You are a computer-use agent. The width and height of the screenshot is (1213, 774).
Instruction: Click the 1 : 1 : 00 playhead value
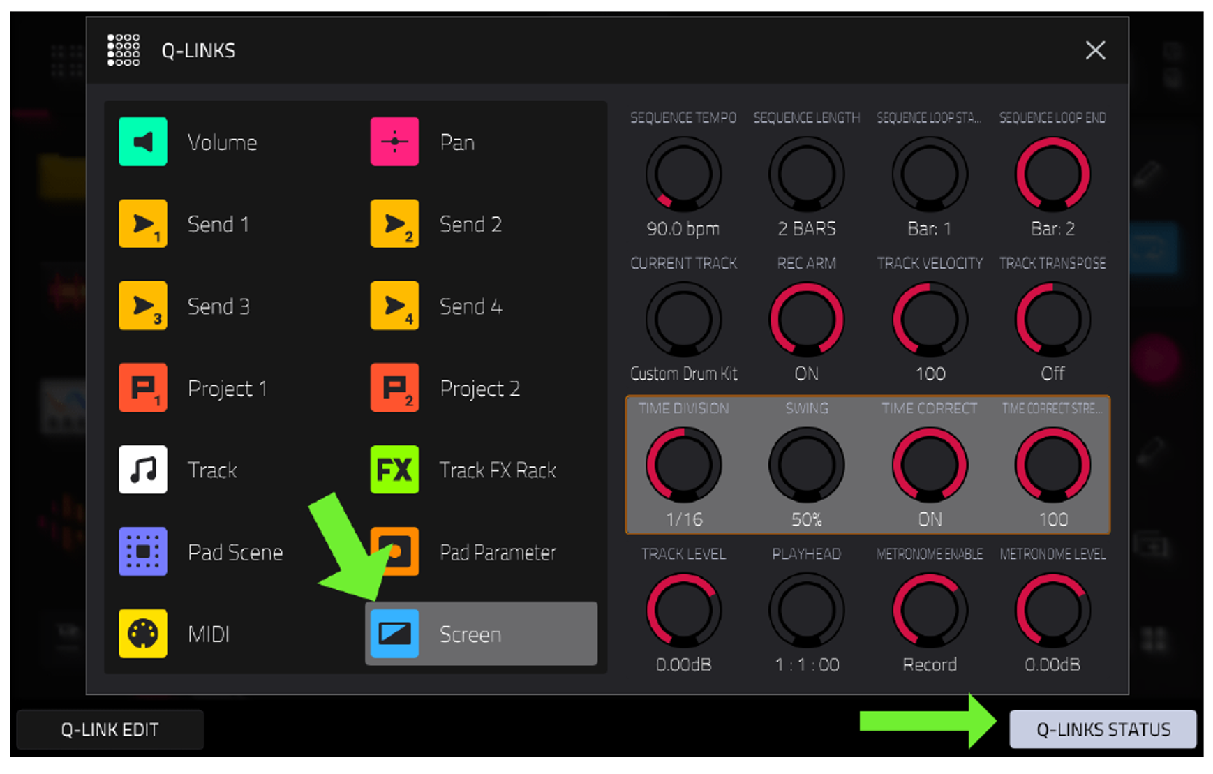[x=807, y=664]
